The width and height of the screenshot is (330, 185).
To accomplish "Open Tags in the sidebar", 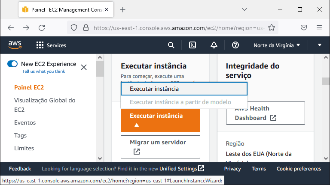I will click(x=21, y=135).
